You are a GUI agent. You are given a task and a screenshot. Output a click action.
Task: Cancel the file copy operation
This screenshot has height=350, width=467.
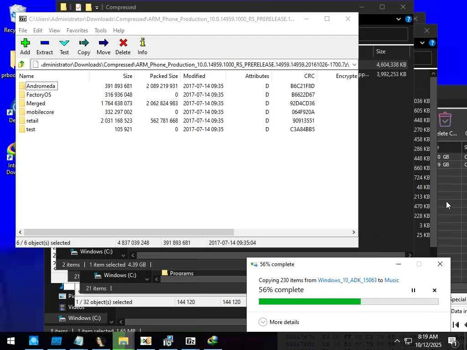(435, 290)
